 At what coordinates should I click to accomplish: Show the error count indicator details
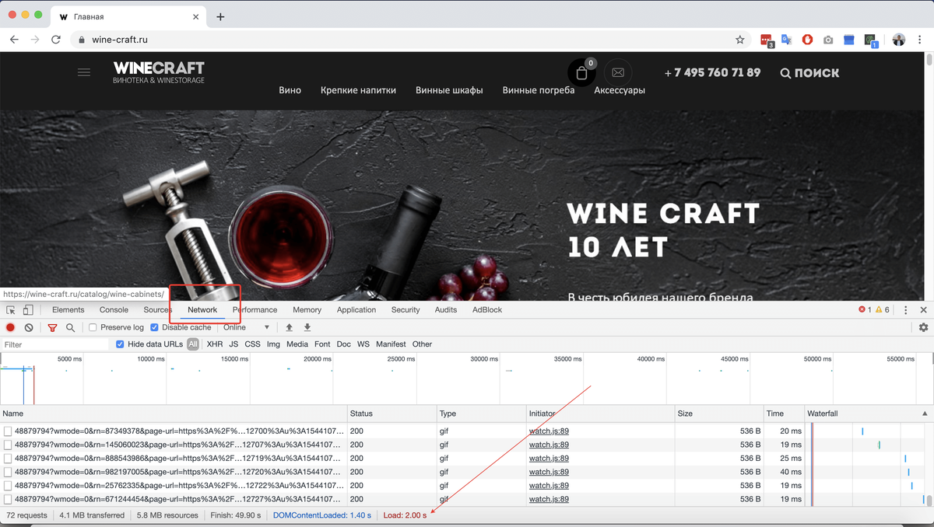pyautogui.click(x=865, y=309)
